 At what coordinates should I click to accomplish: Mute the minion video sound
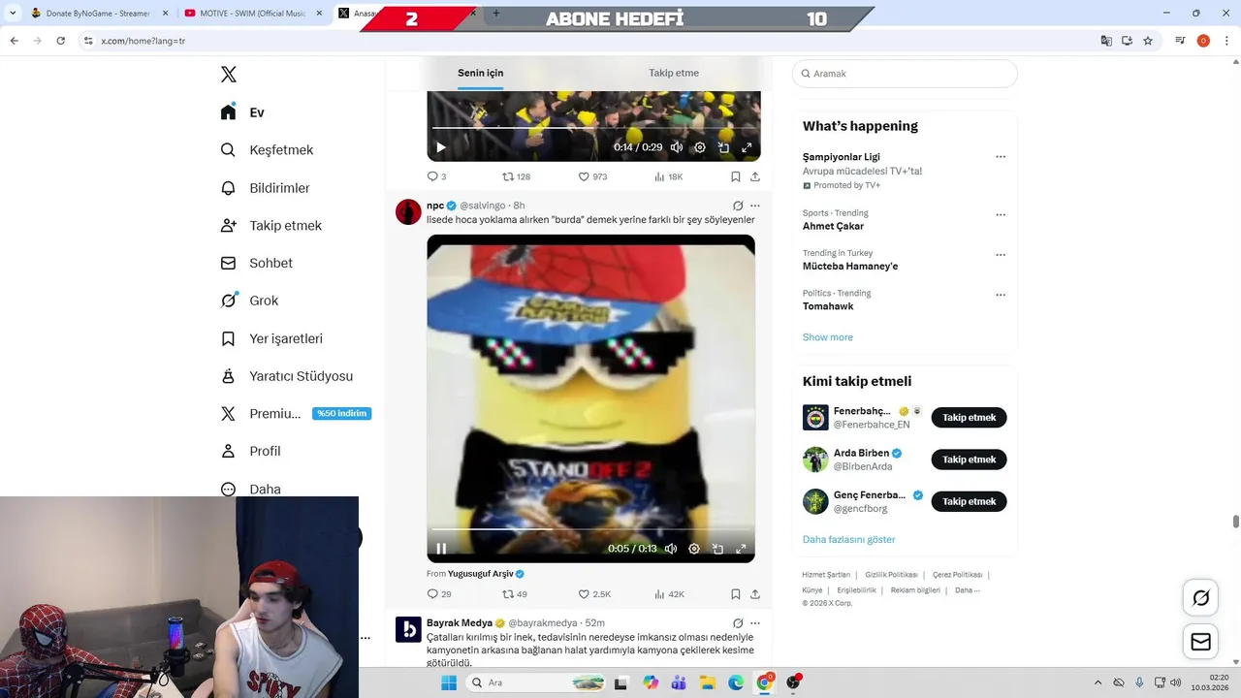[671, 549]
